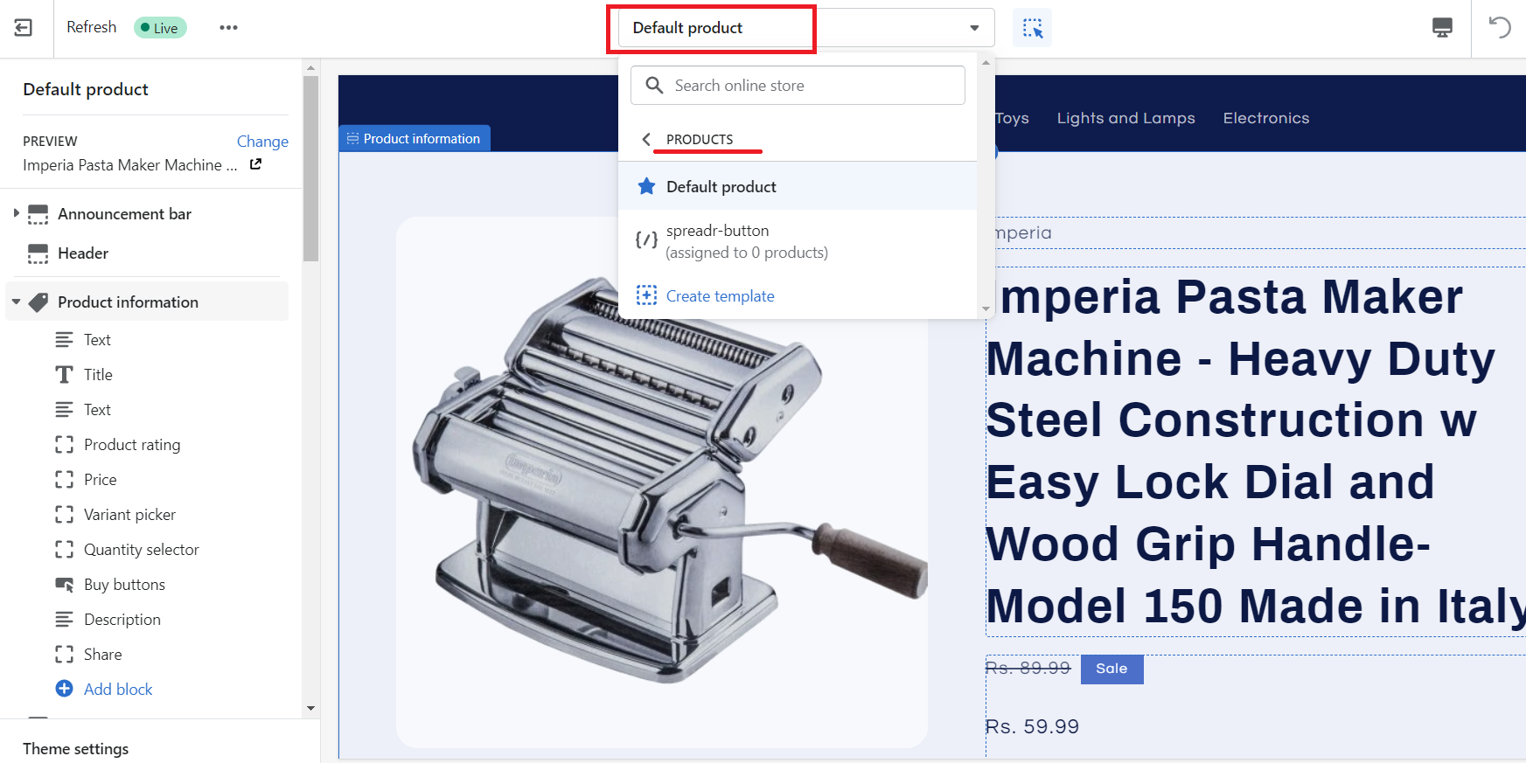This screenshot has width=1526, height=763.
Task: Click Add block link
Action: (x=118, y=690)
